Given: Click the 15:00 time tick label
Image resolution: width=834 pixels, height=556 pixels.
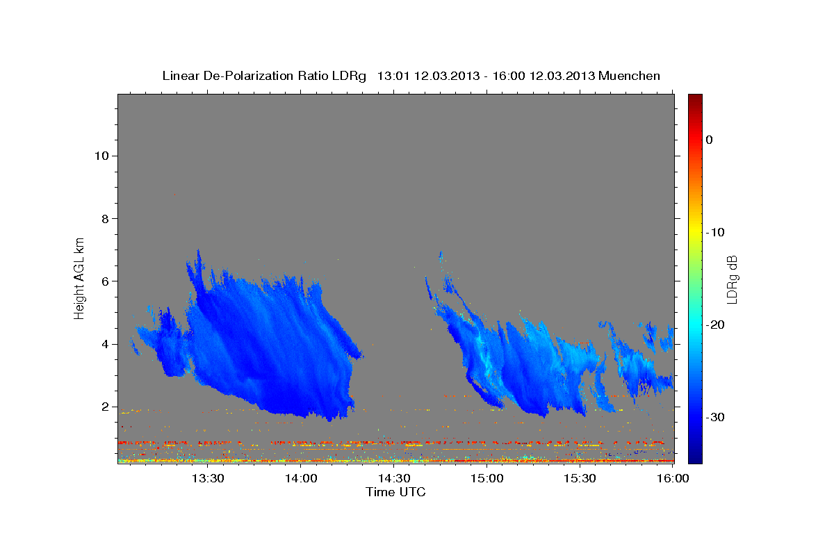Looking at the screenshot, I should [x=486, y=478].
